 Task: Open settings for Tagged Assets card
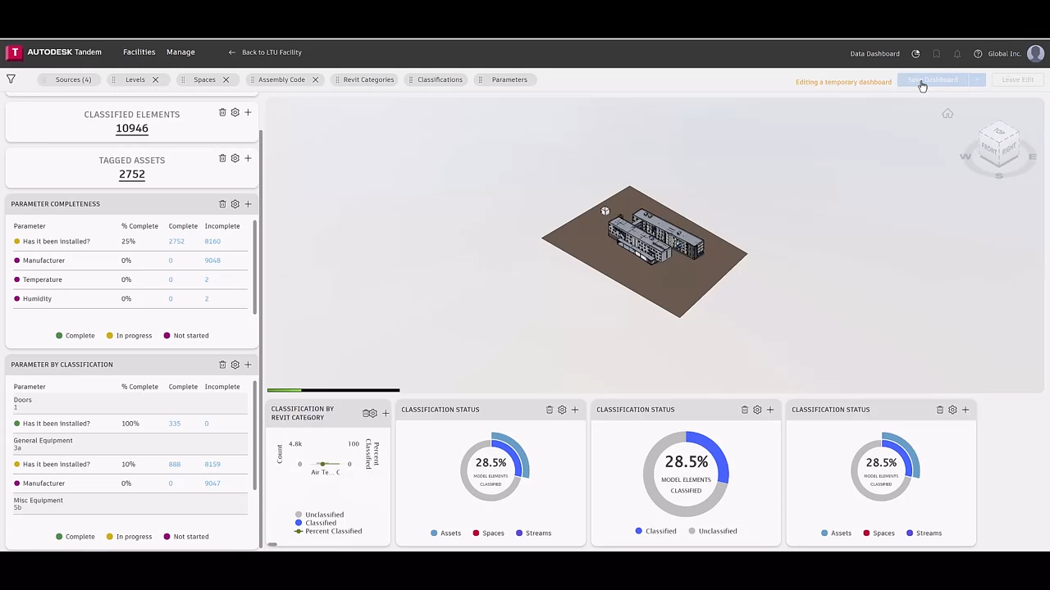point(235,158)
